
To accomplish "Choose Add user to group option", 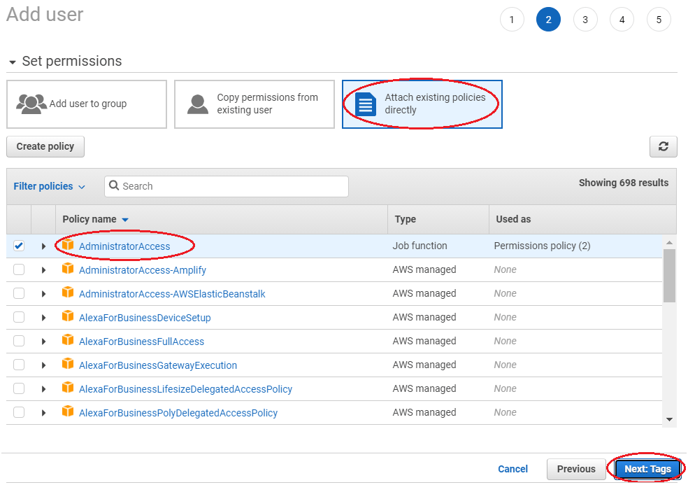I will coord(87,104).
